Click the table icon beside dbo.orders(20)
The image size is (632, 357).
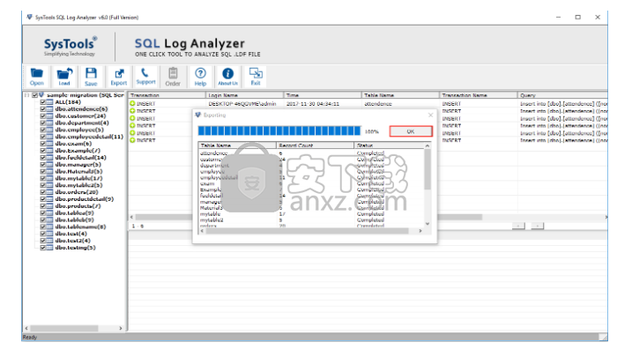pos(49,192)
